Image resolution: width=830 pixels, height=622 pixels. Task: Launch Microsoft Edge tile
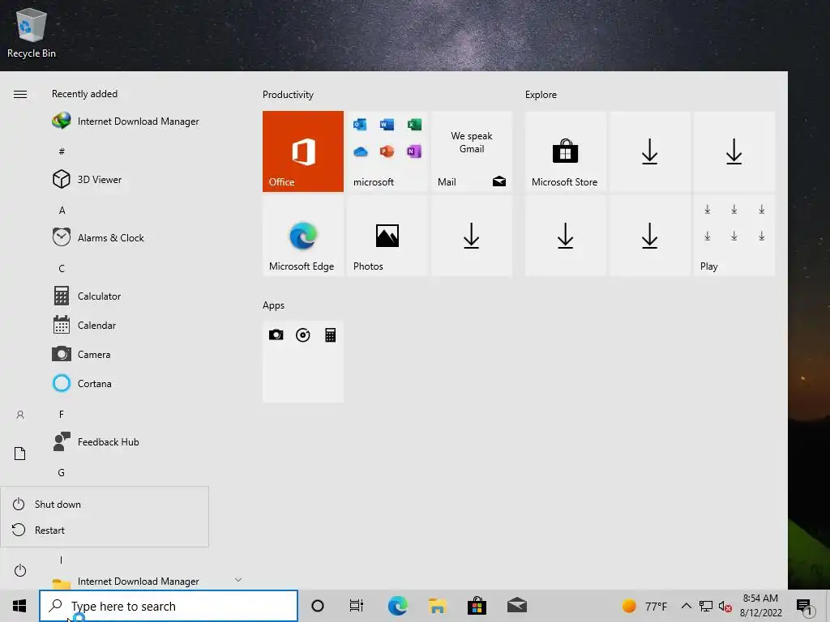303,236
